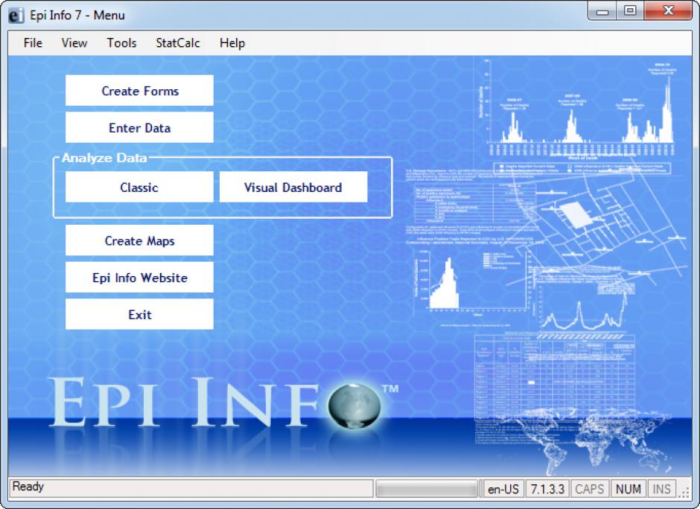700x509 pixels.
Task: Open the Create Maps module
Action: click(139, 241)
